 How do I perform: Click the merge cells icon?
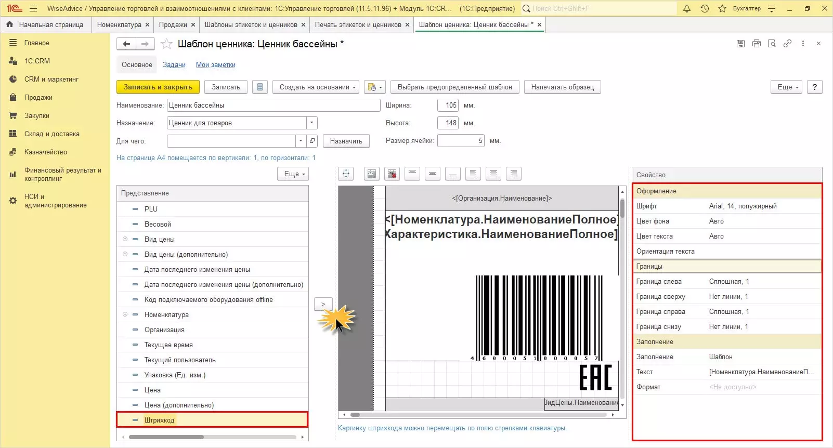point(372,174)
